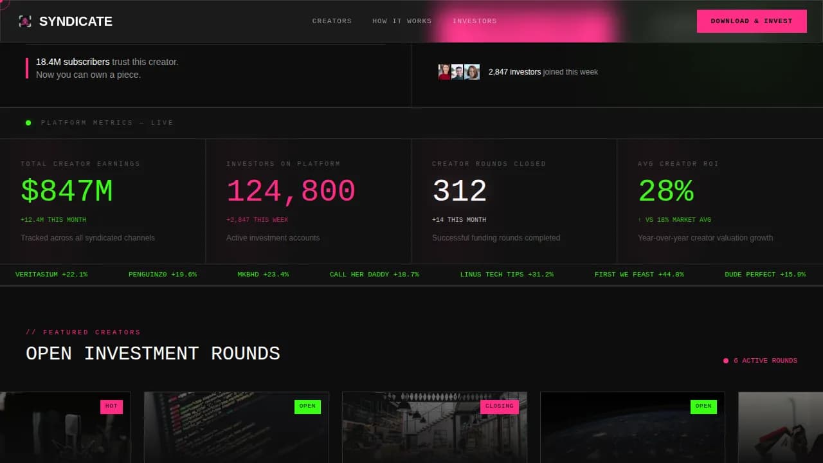Click the Syndicate logo icon
Viewport: 823px width, 463px height.
click(25, 21)
